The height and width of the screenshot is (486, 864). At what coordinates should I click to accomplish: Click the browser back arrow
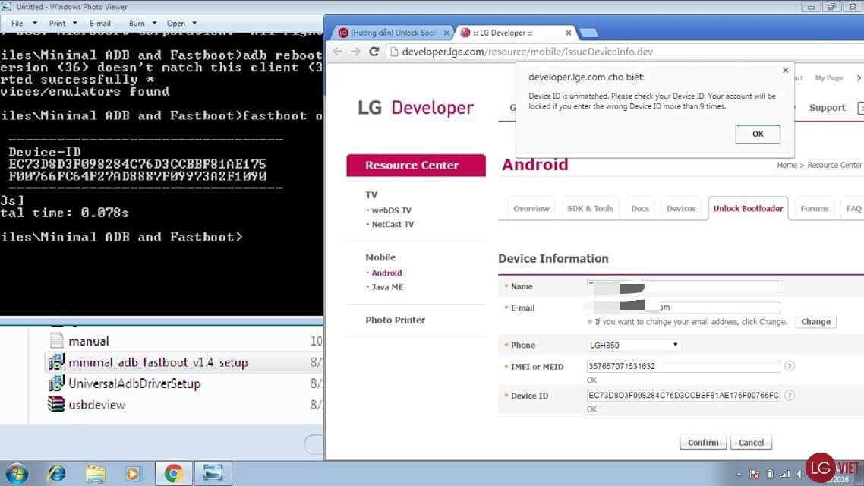tap(337, 52)
